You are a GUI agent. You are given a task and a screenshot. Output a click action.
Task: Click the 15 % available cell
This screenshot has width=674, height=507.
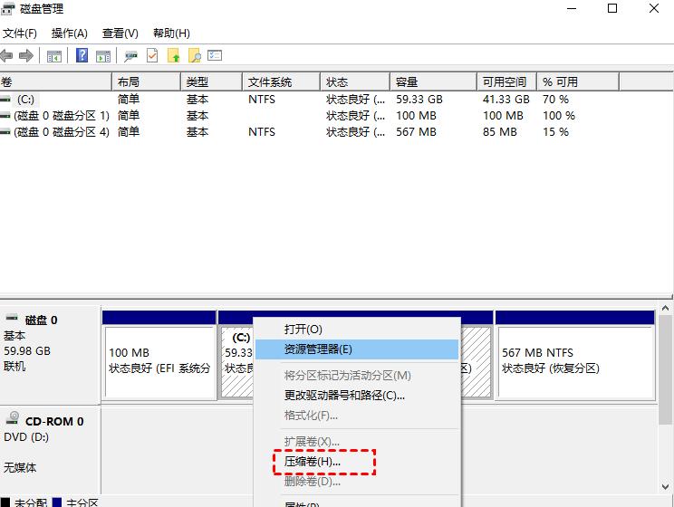(555, 132)
